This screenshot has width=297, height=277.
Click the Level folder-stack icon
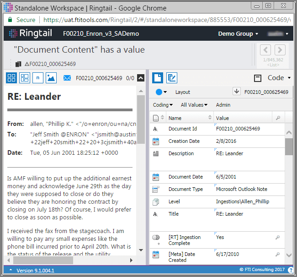click(x=156, y=202)
